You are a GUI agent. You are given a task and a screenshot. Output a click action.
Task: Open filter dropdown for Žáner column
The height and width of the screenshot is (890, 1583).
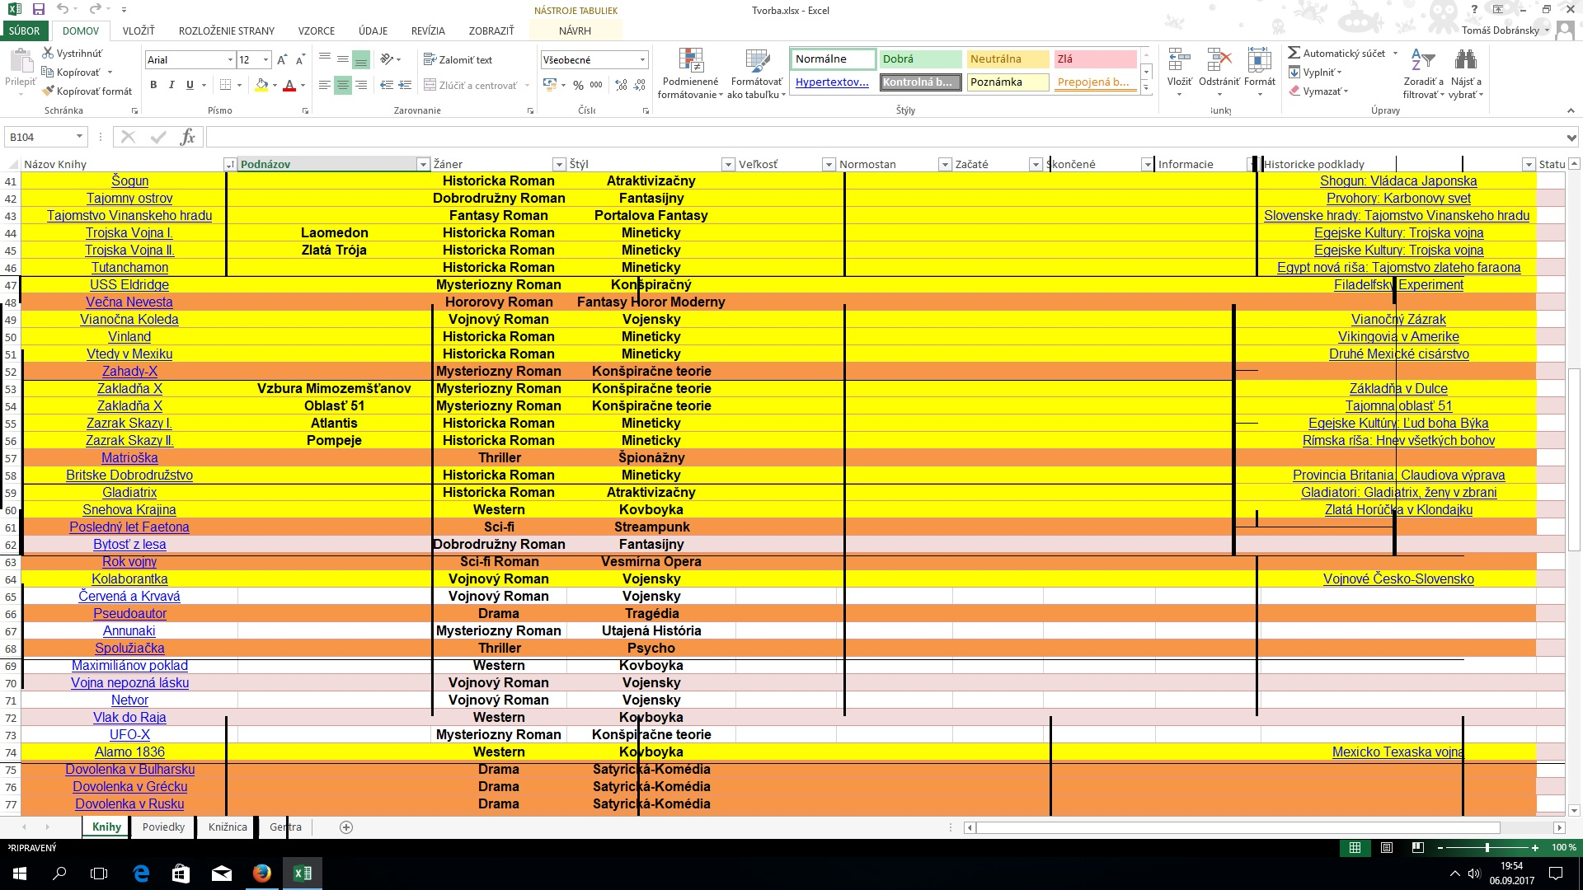pyautogui.click(x=558, y=165)
